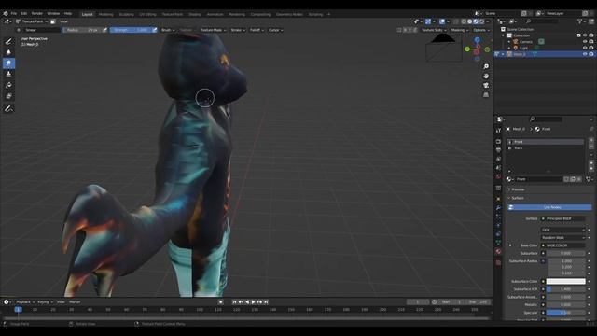Switch to wireframe viewport shading
This screenshot has height=336, width=597.
tap(464, 21)
